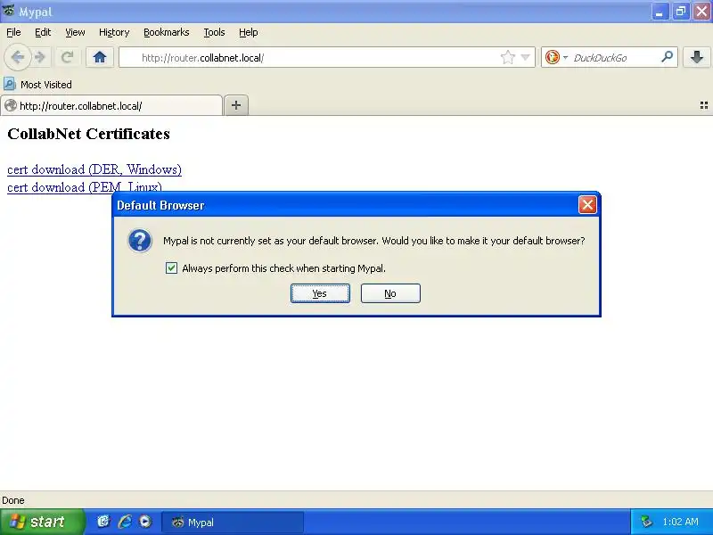Restore down the Mypal window
The width and height of the screenshot is (713, 535).
[680, 12]
